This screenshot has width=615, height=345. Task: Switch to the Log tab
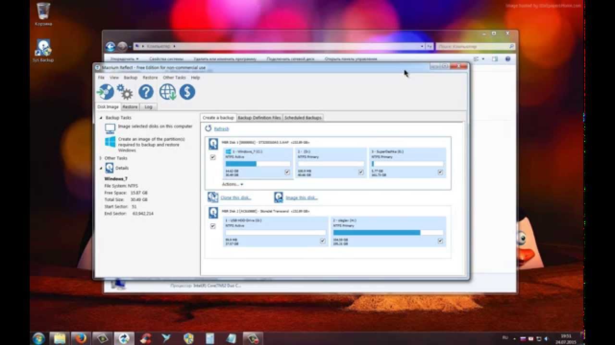[x=148, y=107]
